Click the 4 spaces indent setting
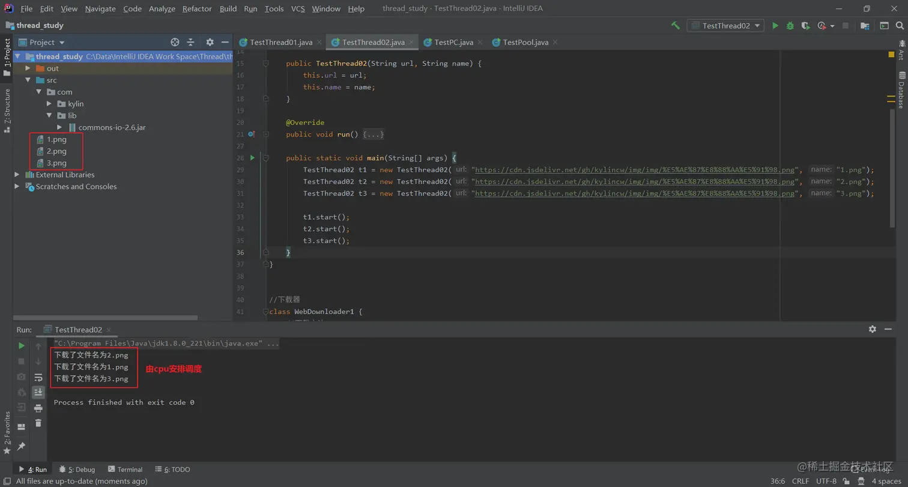Viewport: 908px width, 487px height. pos(886,481)
